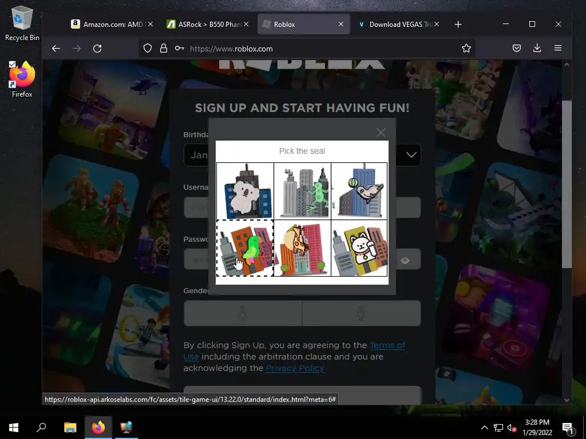Expand the birthday dropdown chevron
This screenshot has width=586, height=439.
tap(411, 155)
